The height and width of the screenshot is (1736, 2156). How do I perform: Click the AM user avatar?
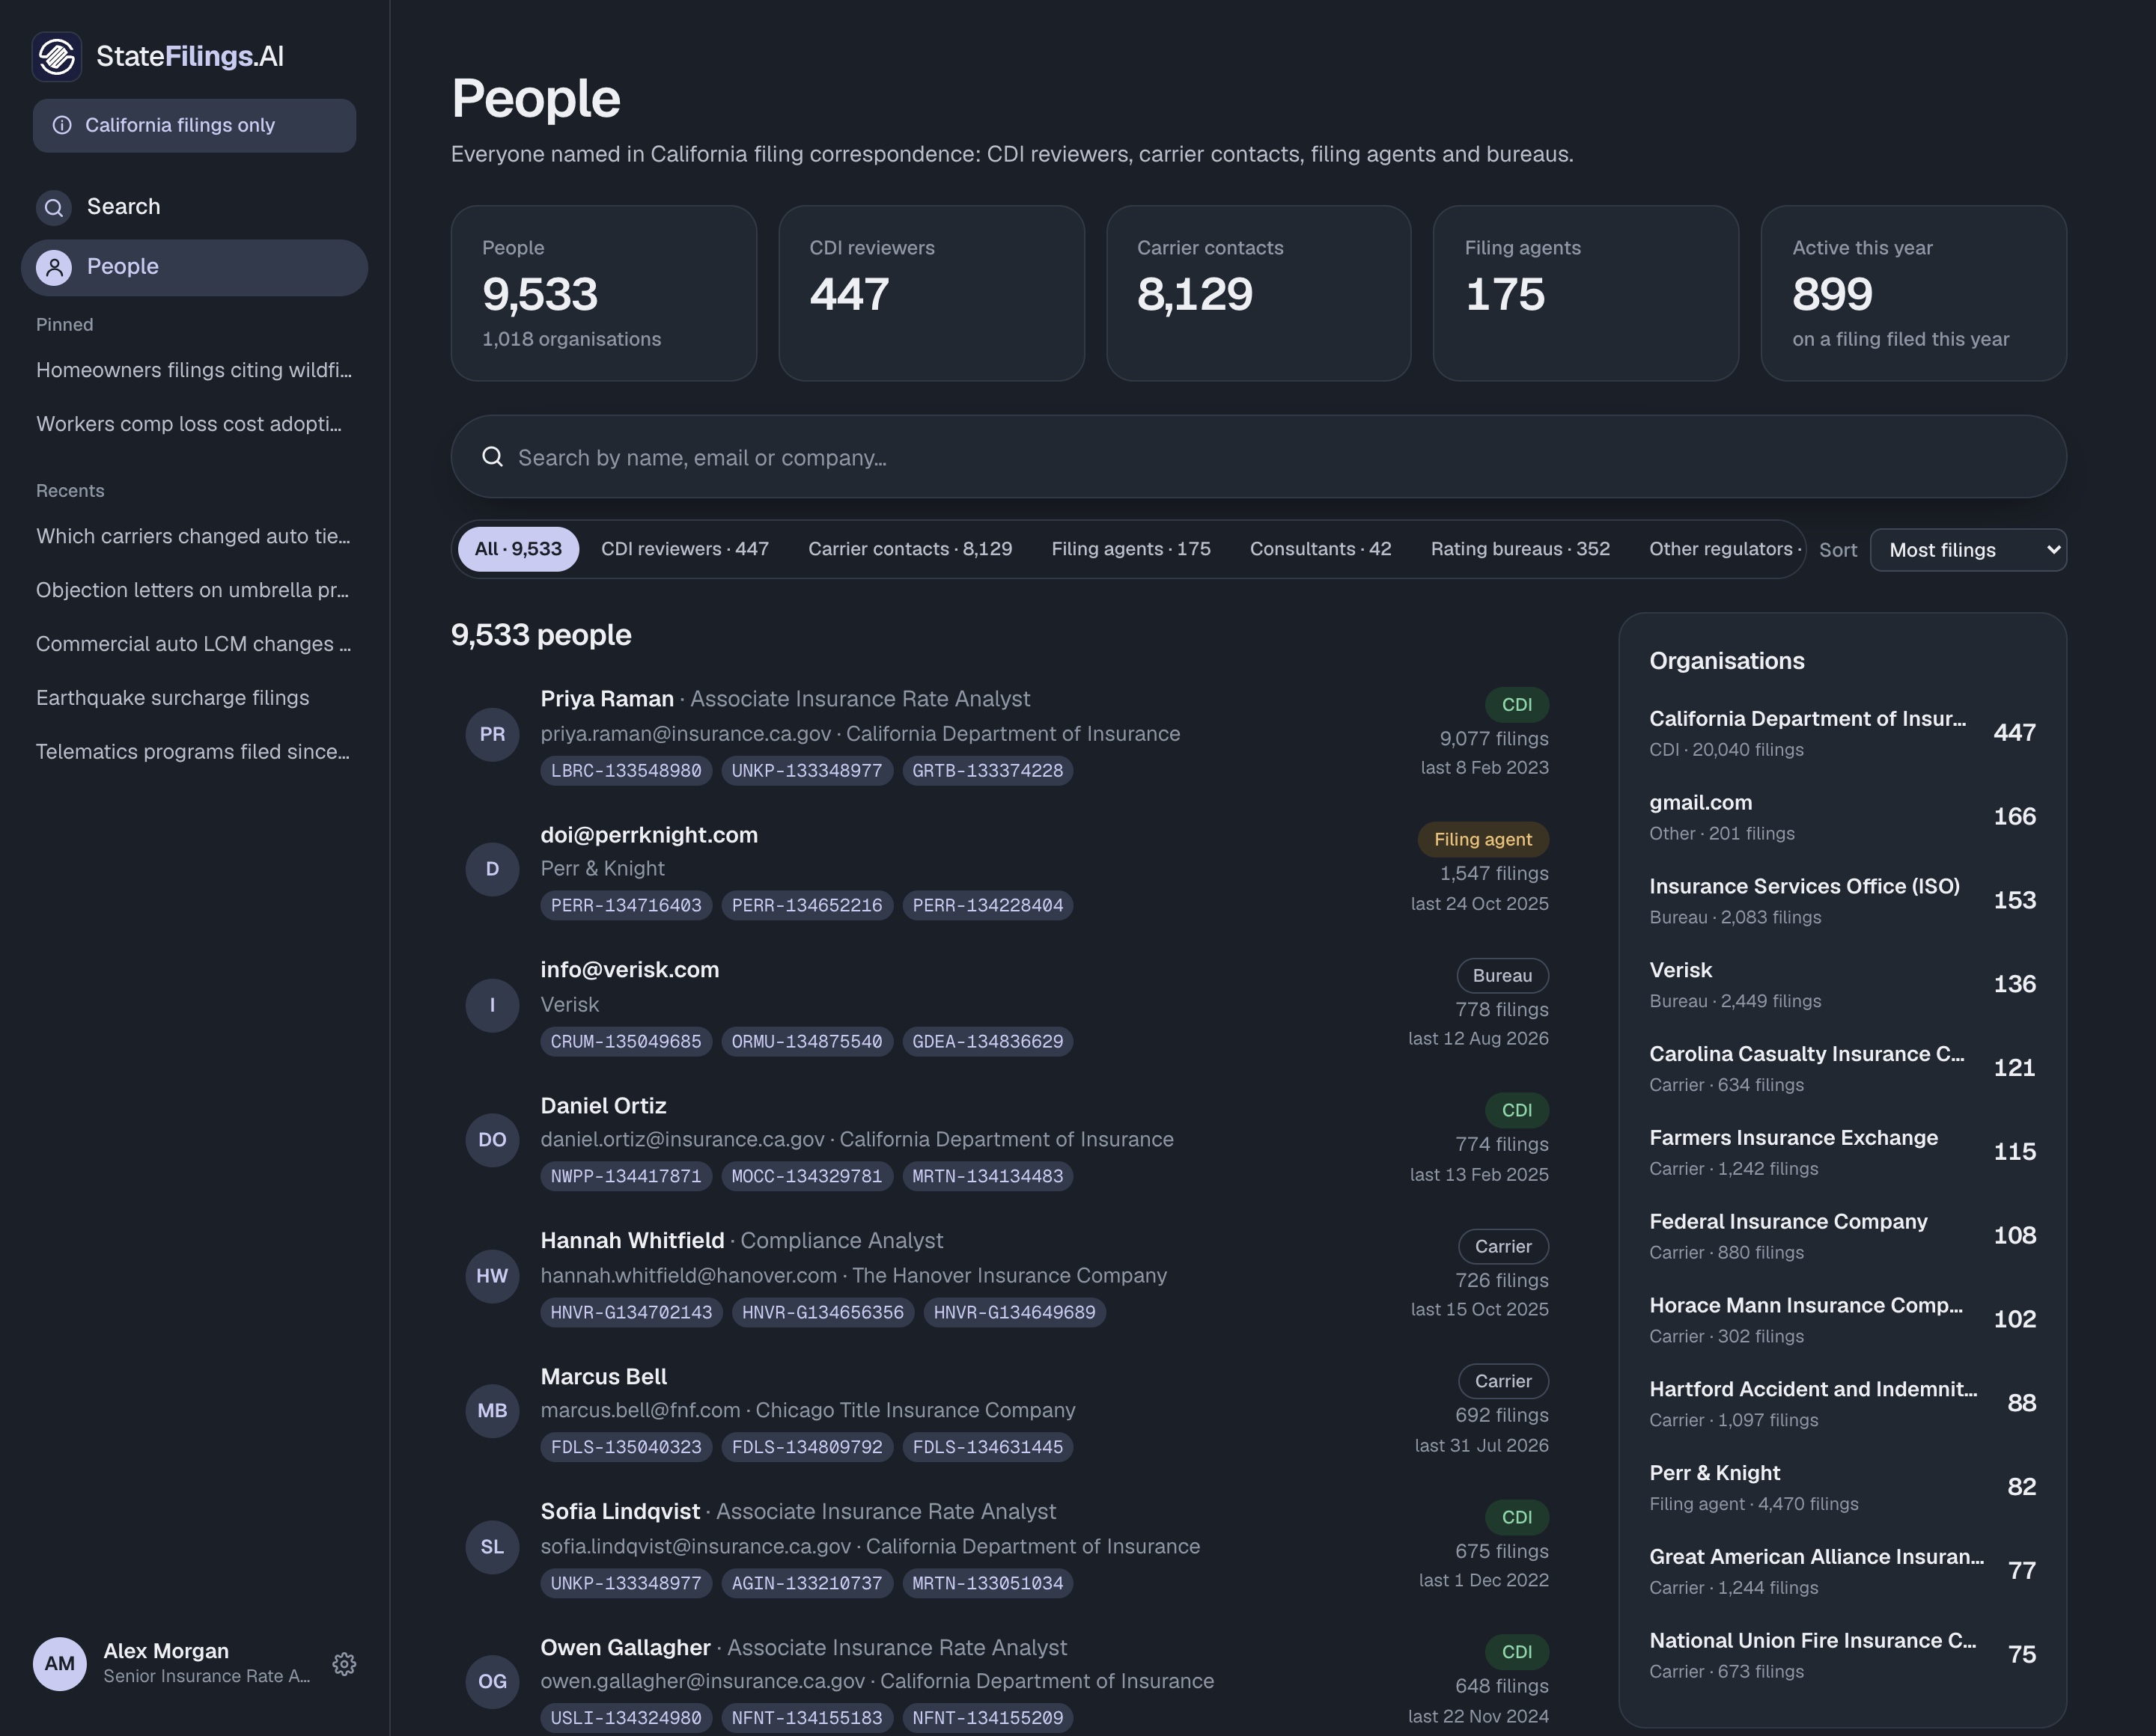[x=59, y=1664]
